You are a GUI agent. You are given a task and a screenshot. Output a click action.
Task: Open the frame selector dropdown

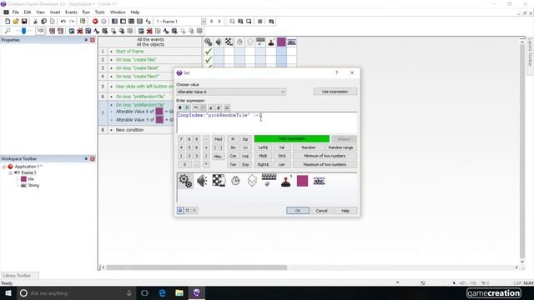[x=204, y=21]
